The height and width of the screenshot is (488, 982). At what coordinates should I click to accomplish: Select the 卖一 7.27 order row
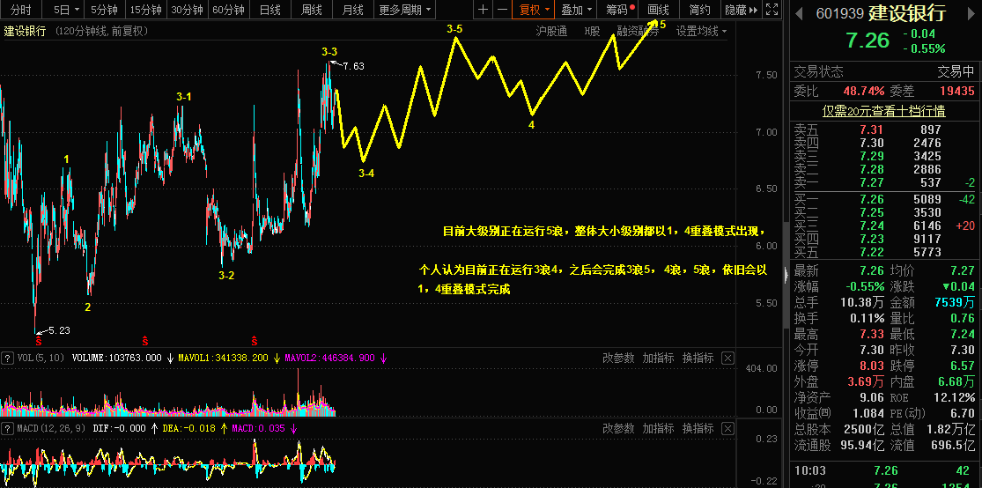click(885, 182)
